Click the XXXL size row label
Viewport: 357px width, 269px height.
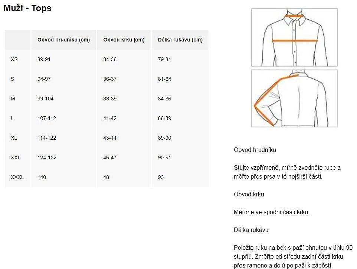pos(17,177)
